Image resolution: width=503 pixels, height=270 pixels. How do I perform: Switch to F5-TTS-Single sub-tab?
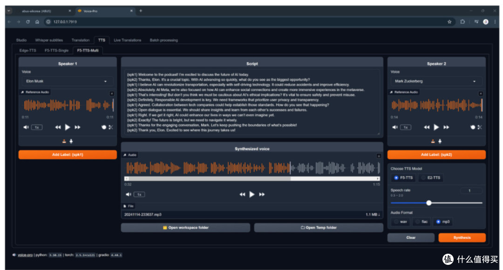click(x=56, y=50)
